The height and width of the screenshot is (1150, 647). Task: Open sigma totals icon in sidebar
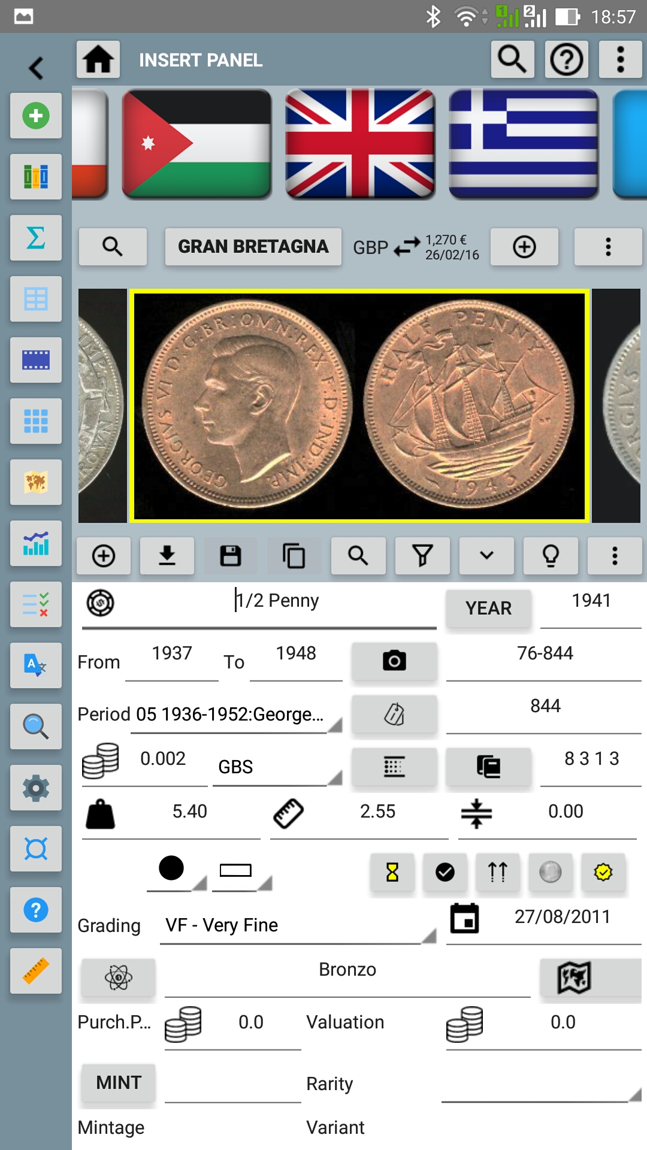pyautogui.click(x=36, y=238)
